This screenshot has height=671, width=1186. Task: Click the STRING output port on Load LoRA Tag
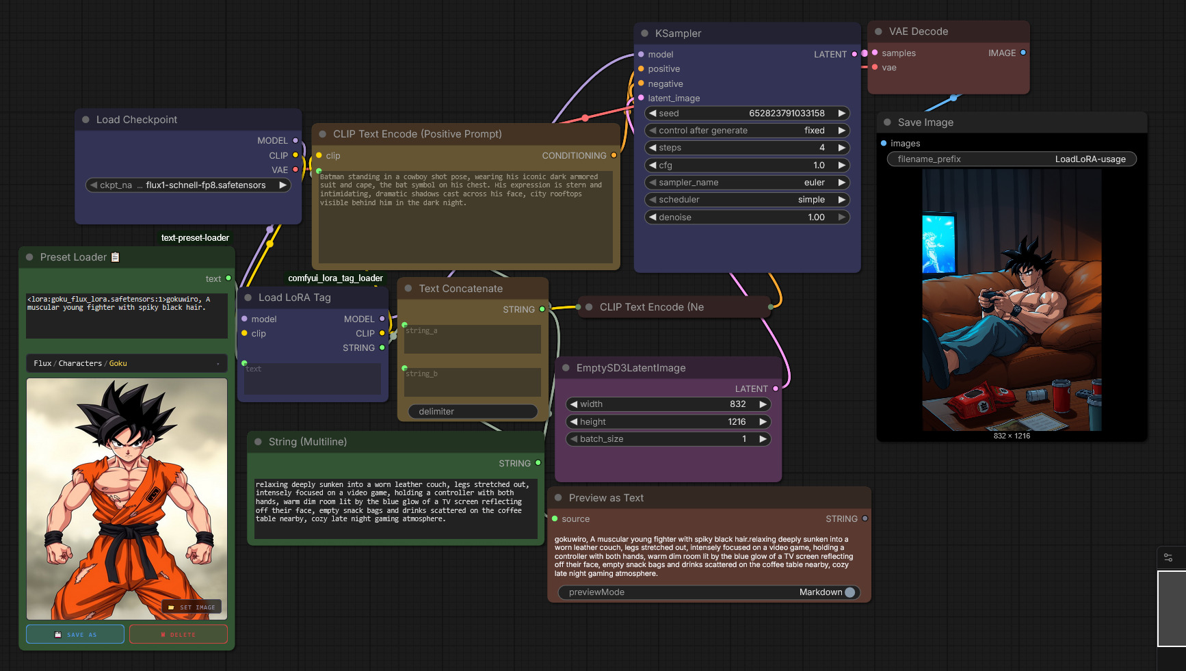382,348
